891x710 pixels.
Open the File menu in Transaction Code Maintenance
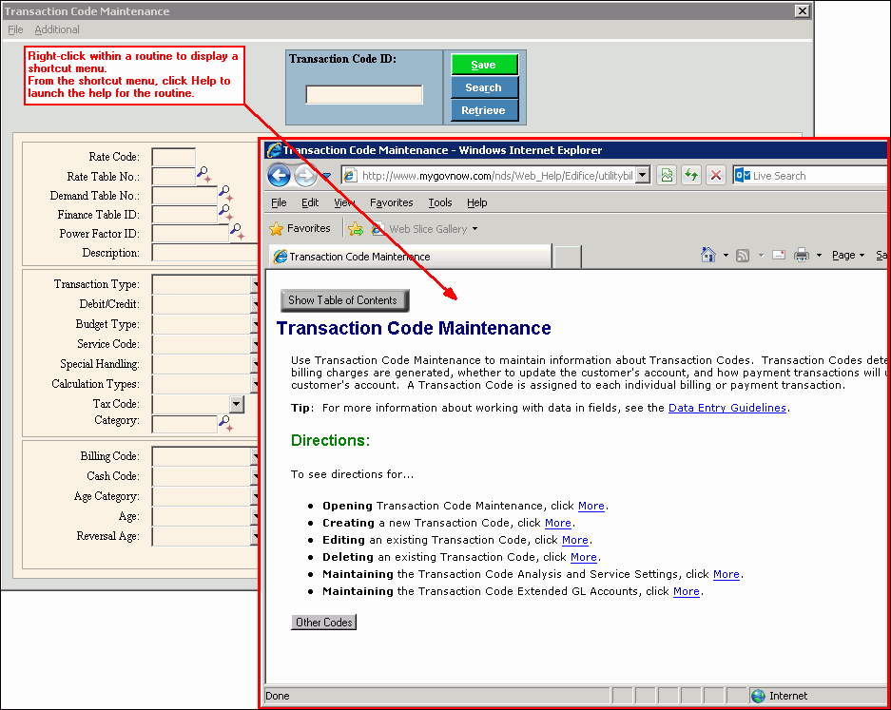(x=15, y=29)
